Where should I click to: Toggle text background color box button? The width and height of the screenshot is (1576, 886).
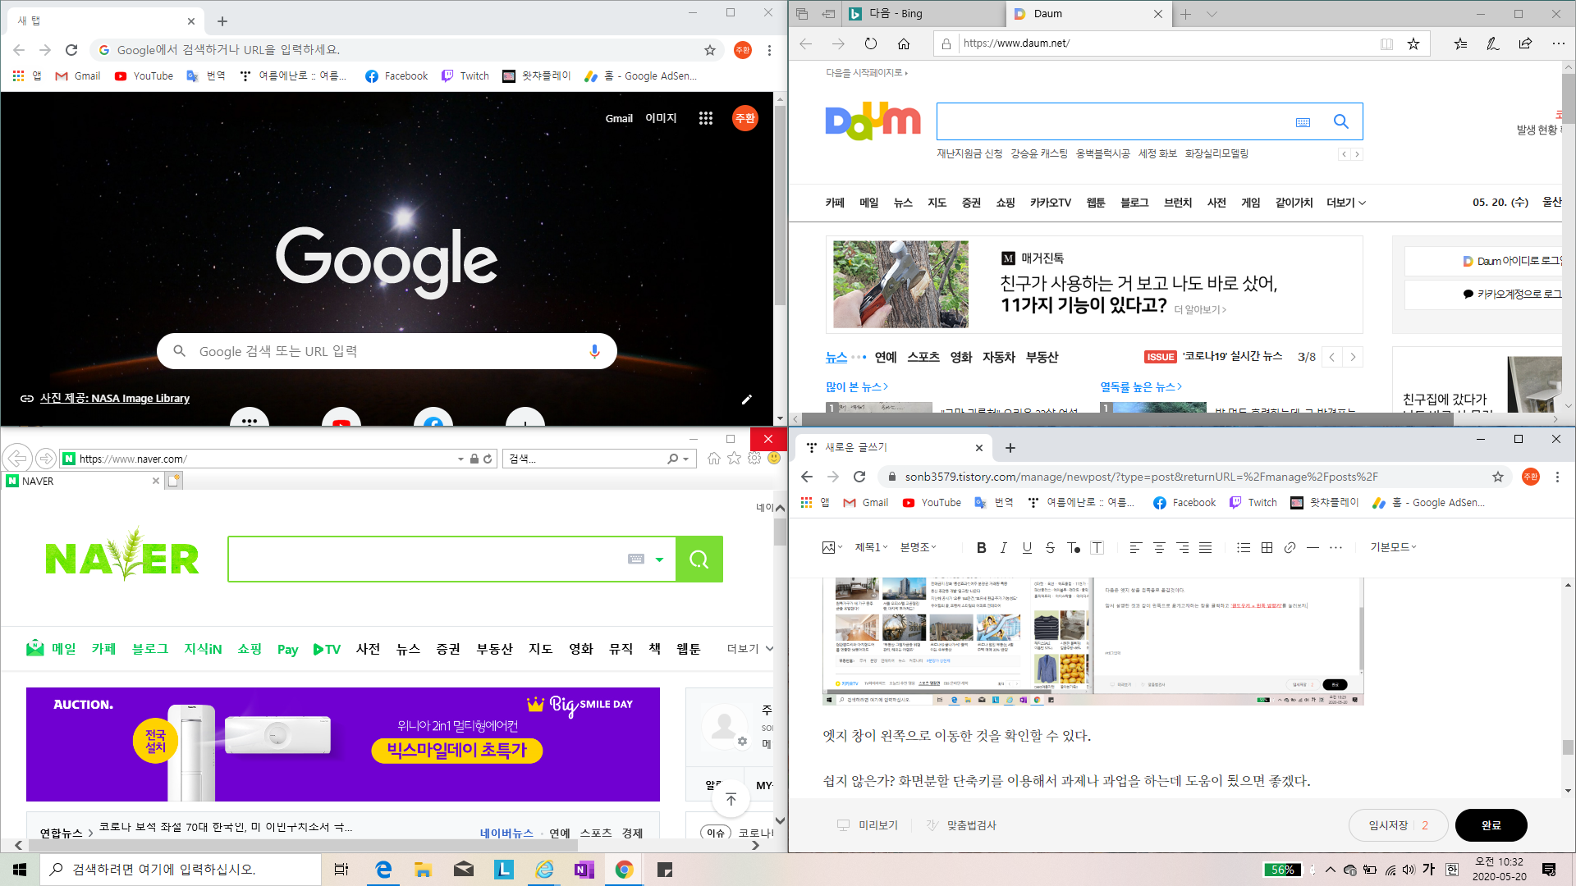[x=1097, y=547]
